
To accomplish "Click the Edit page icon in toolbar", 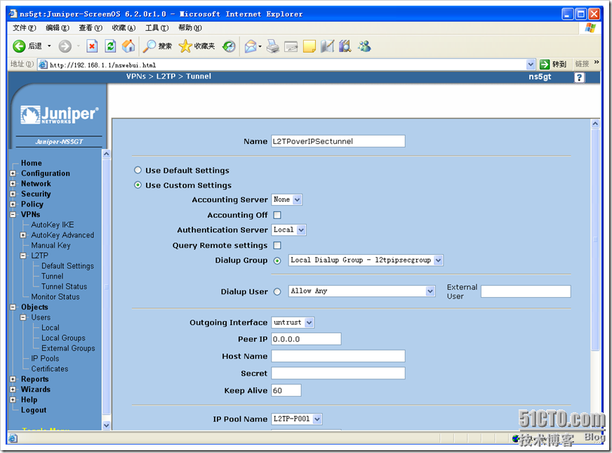I will click(x=328, y=46).
